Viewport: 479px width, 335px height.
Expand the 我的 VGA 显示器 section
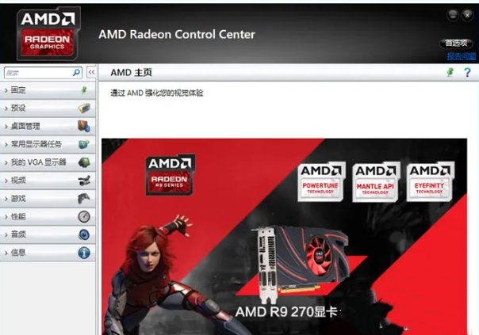[x=48, y=162]
